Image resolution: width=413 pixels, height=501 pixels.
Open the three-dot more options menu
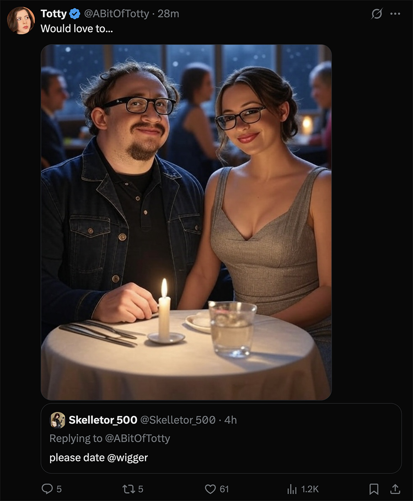(395, 14)
